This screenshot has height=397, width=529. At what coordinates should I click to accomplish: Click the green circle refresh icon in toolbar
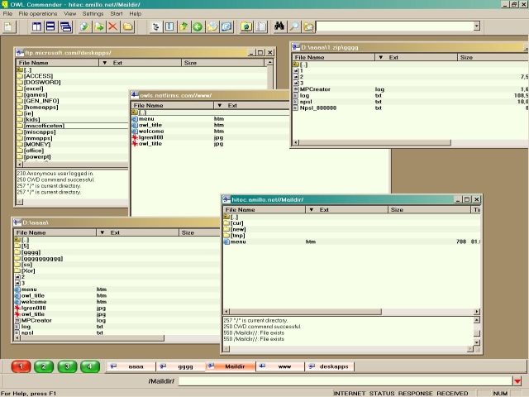198,26
